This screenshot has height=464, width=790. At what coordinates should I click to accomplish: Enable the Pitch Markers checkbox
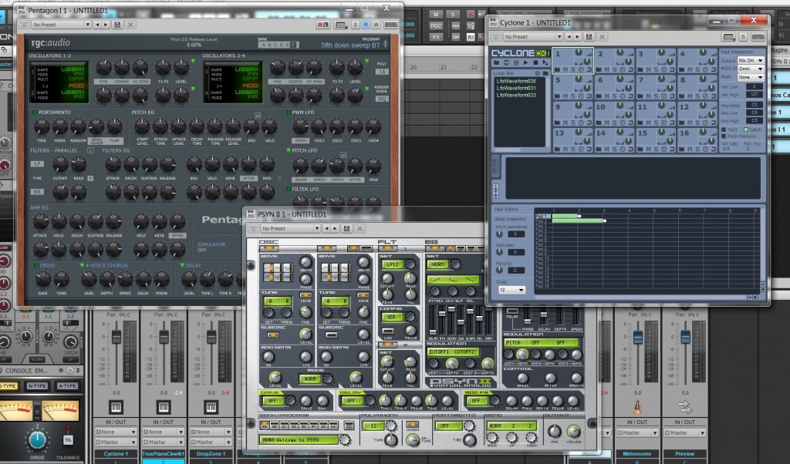[x=724, y=136]
